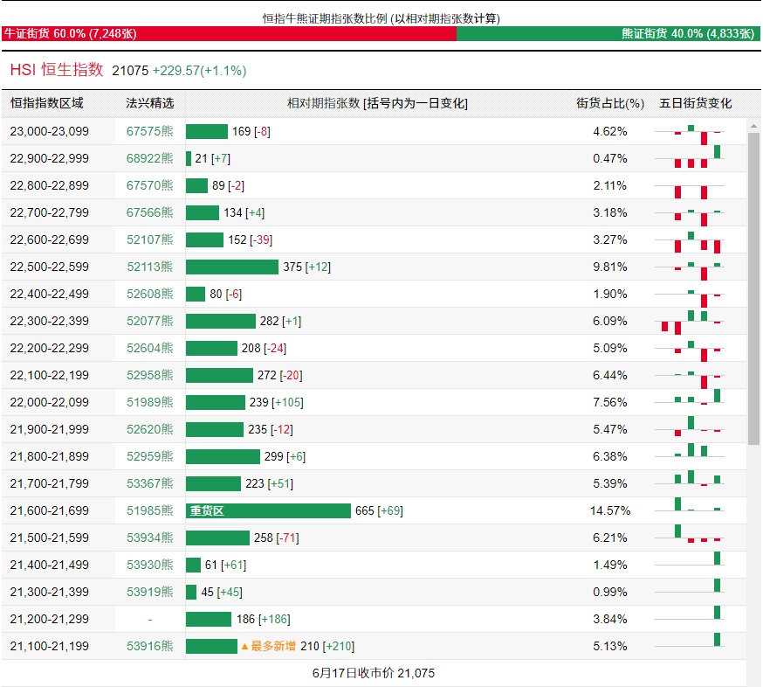Open the 53934熊 warrant link
Viewport: 763px width, 687px height.
pyautogui.click(x=150, y=538)
